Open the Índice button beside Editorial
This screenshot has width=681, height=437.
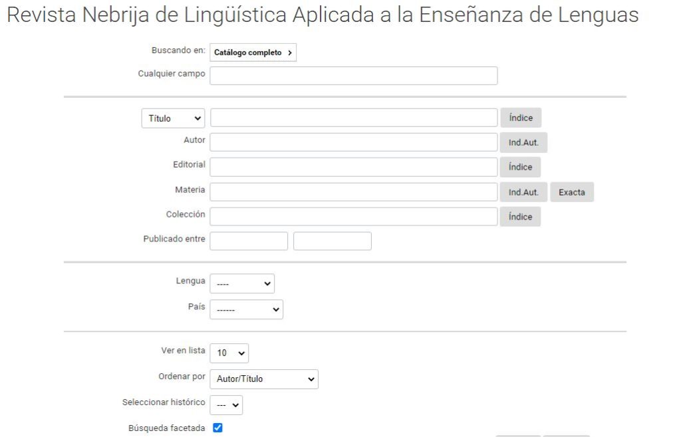pos(520,167)
